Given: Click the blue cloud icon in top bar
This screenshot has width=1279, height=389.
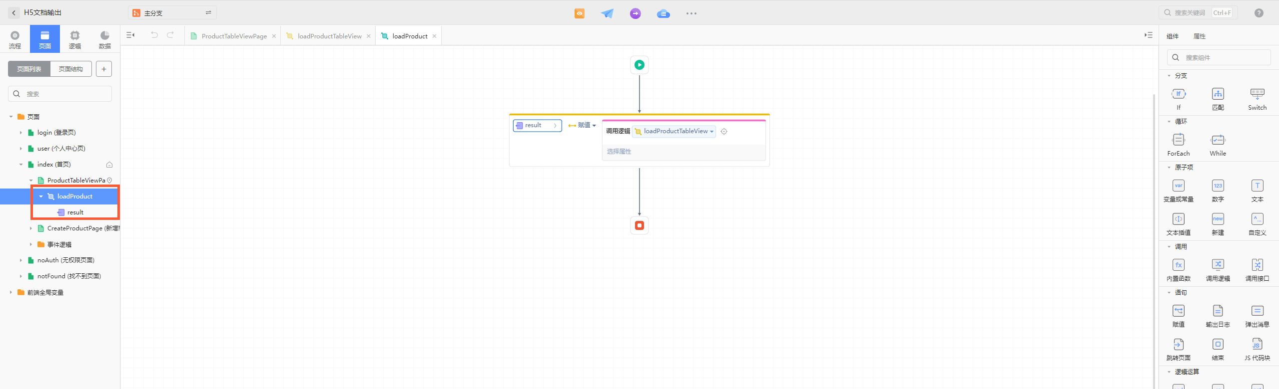Looking at the screenshot, I should (663, 13).
